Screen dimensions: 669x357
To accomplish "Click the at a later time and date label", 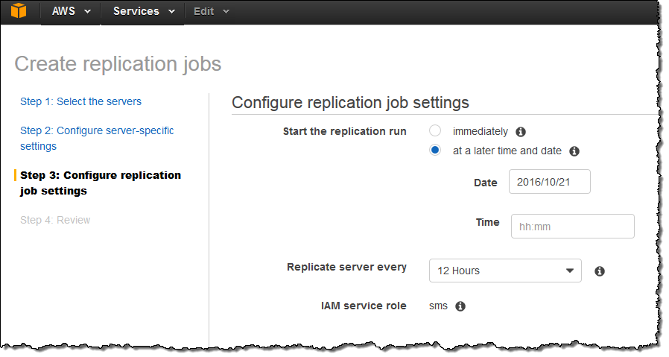I will coord(507,151).
